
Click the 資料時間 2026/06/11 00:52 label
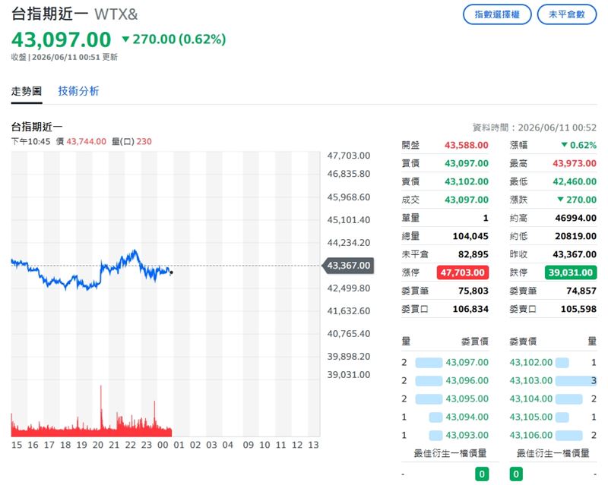pos(534,128)
